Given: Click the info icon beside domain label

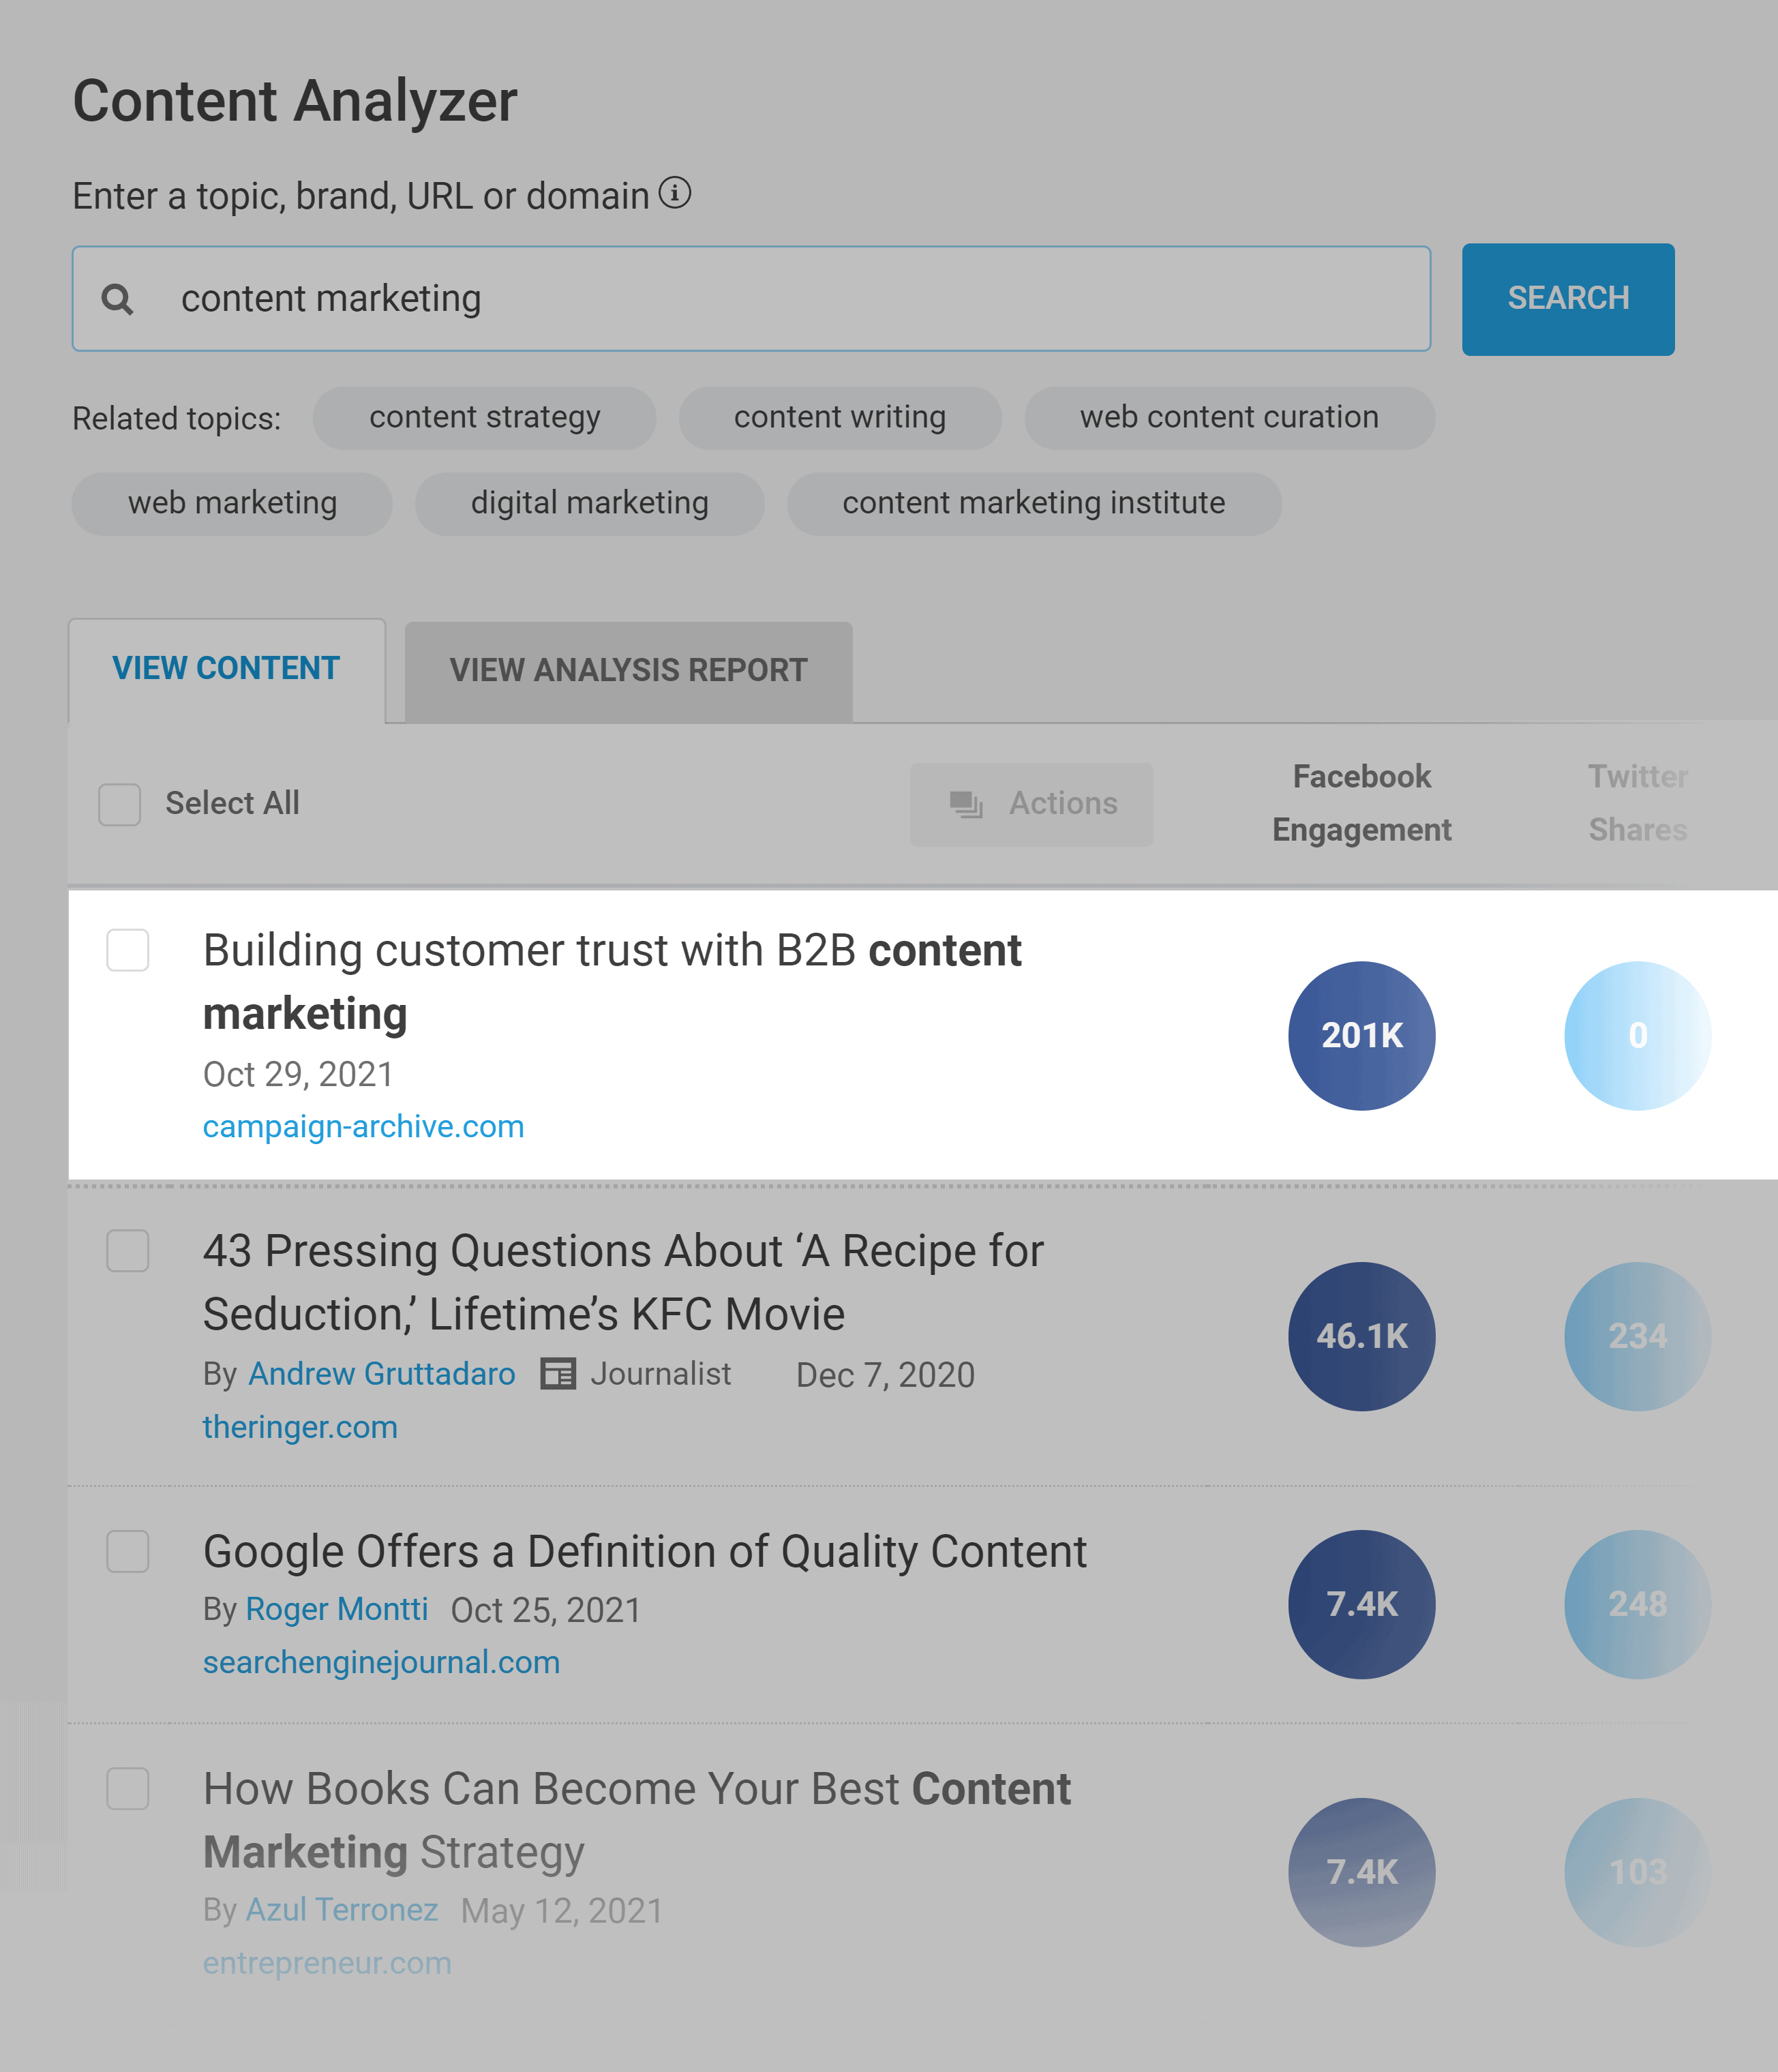Looking at the screenshot, I should click(675, 192).
